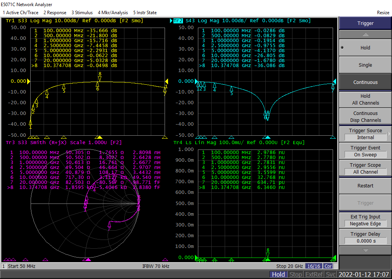Click the channel 1 number indicator
Viewport: 392px width, 279px height.
pos(4,266)
